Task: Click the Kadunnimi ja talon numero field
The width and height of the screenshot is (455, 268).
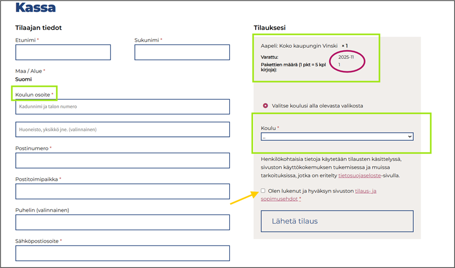Action: [123, 106]
